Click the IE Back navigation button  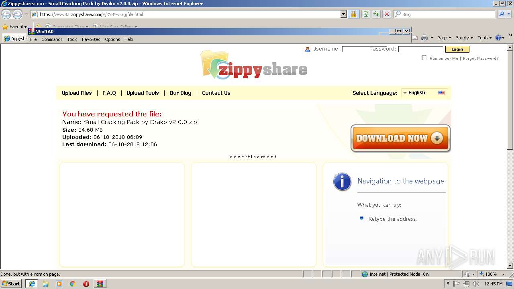coord(6,14)
